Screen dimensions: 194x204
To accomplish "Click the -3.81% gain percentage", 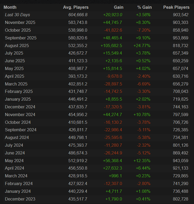I will click(x=144, y=107).
